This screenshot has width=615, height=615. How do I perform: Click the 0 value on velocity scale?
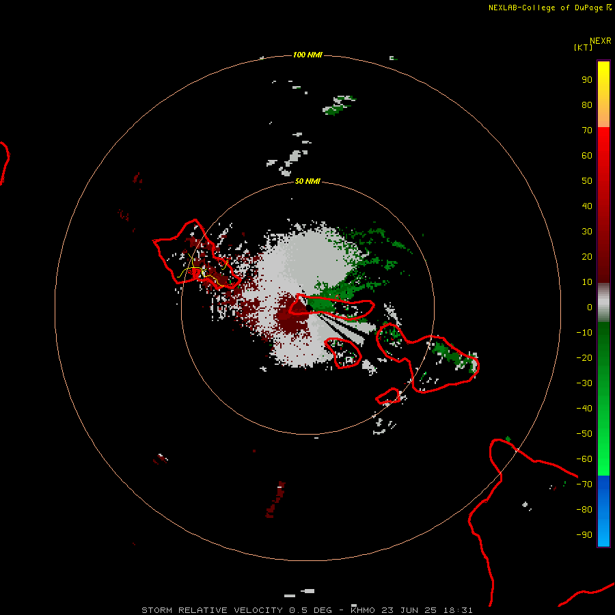(x=590, y=307)
